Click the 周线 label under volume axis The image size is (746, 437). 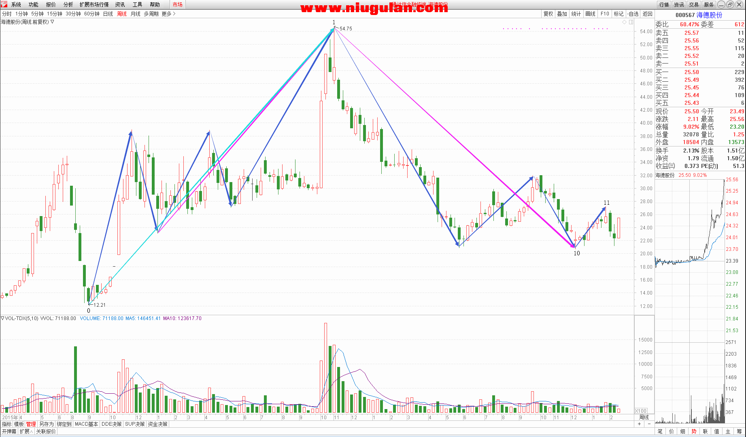644,417
